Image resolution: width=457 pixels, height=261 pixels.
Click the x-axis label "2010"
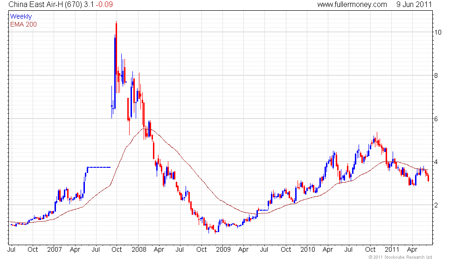coord(308,249)
